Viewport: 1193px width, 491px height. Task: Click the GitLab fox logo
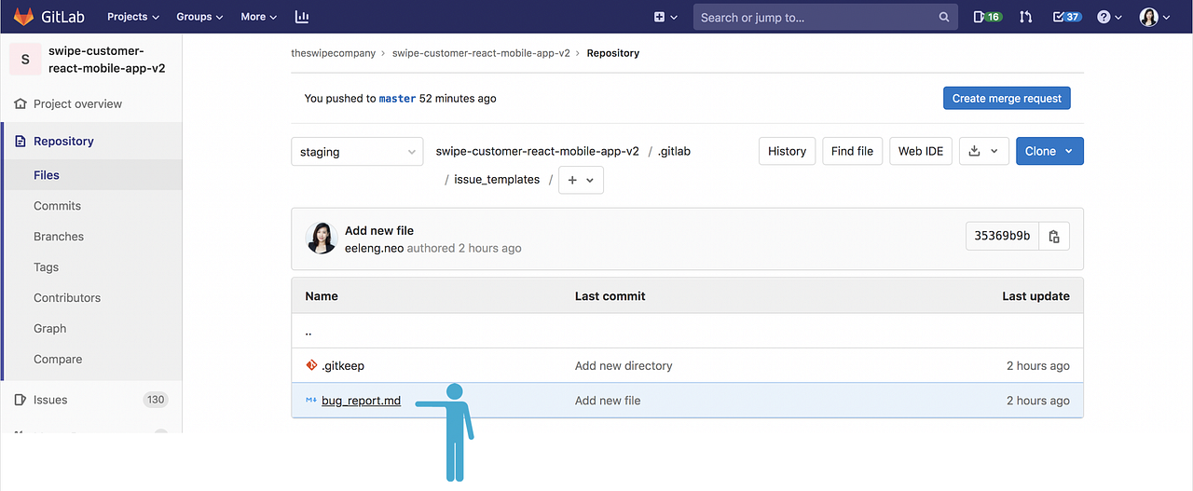(22, 17)
